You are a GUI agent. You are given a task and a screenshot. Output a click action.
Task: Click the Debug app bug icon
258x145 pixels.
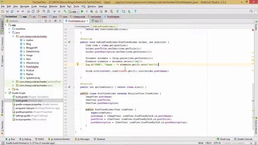pos(92,11)
